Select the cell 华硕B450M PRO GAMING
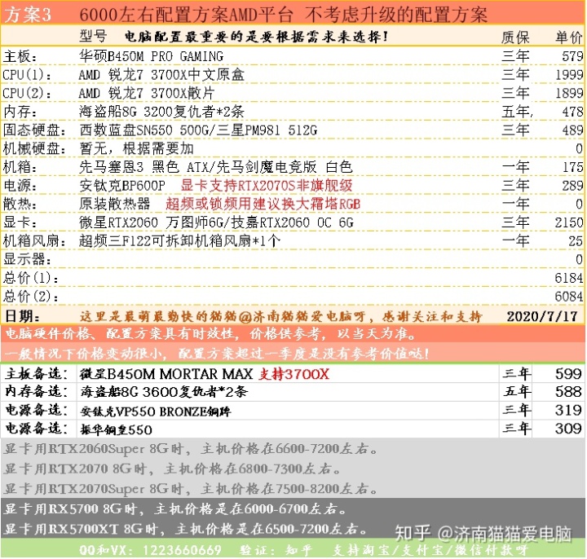This screenshot has height=559, width=587. click(x=152, y=56)
